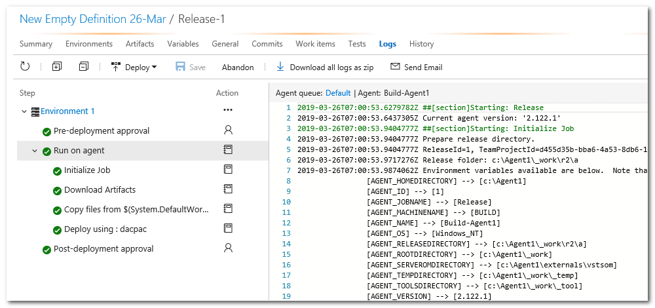The height and width of the screenshot is (308, 655).
Task: Select the Download Artifacts step
Action: (100, 190)
